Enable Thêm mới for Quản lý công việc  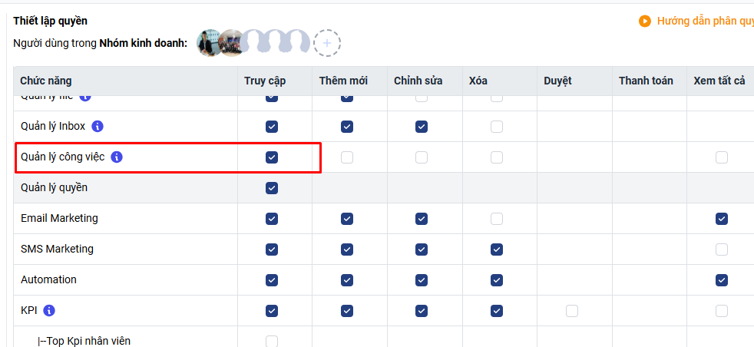(x=347, y=157)
